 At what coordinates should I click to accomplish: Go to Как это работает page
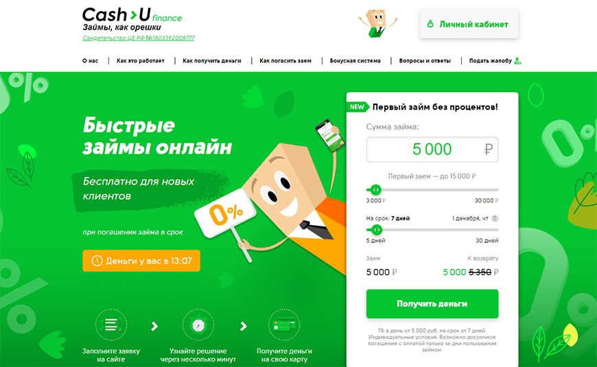[141, 61]
